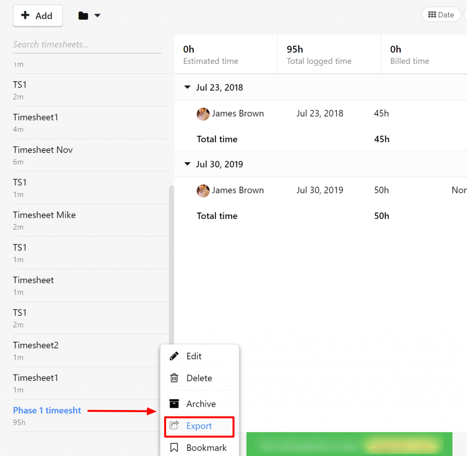Viewport: 467px width, 456px height.
Task: Click the plus icon inside the Add button
Action: pyautogui.click(x=25, y=16)
